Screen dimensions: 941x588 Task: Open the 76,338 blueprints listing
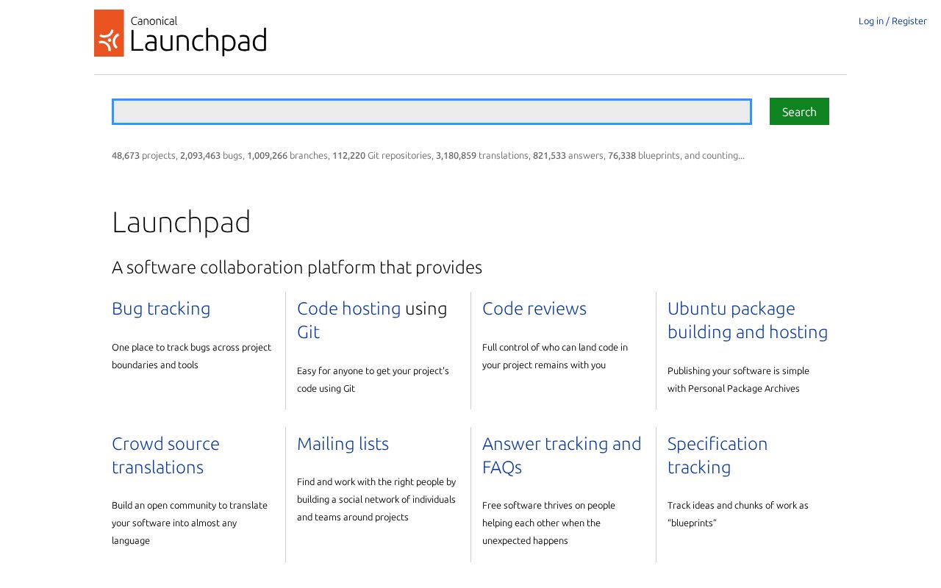click(x=622, y=155)
